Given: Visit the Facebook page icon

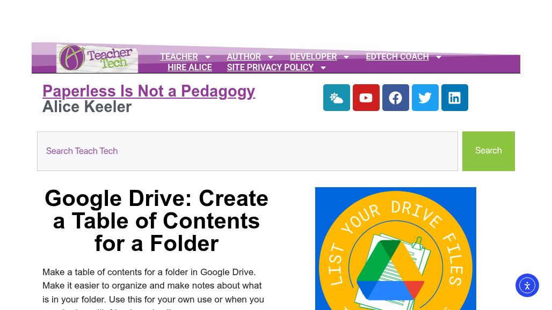Looking at the screenshot, I should 395,98.
